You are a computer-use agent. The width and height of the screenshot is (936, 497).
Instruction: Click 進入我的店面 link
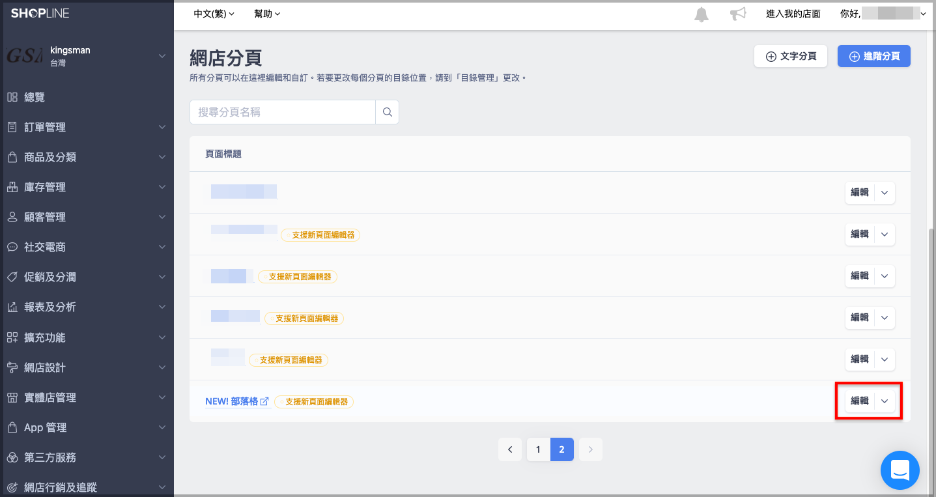click(793, 14)
